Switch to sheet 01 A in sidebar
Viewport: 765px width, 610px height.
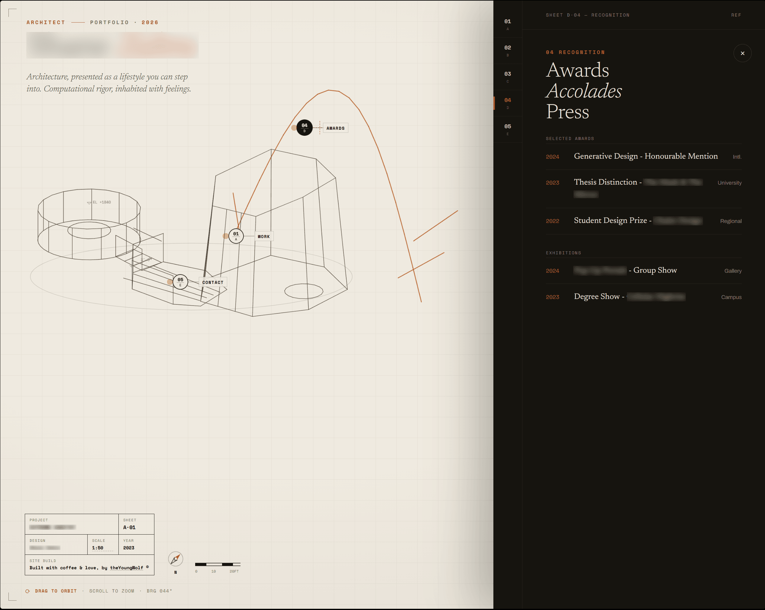point(508,24)
